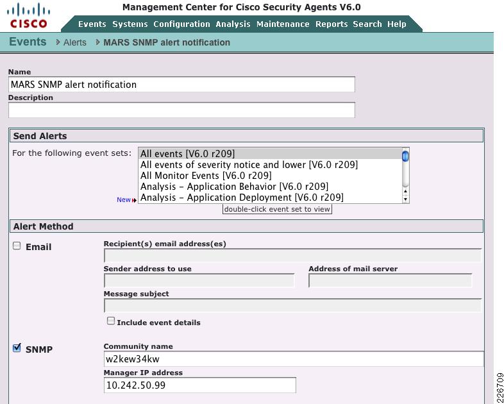Click event sets list scroll down arrow
The height and width of the screenshot is (404, 504).
405,199
